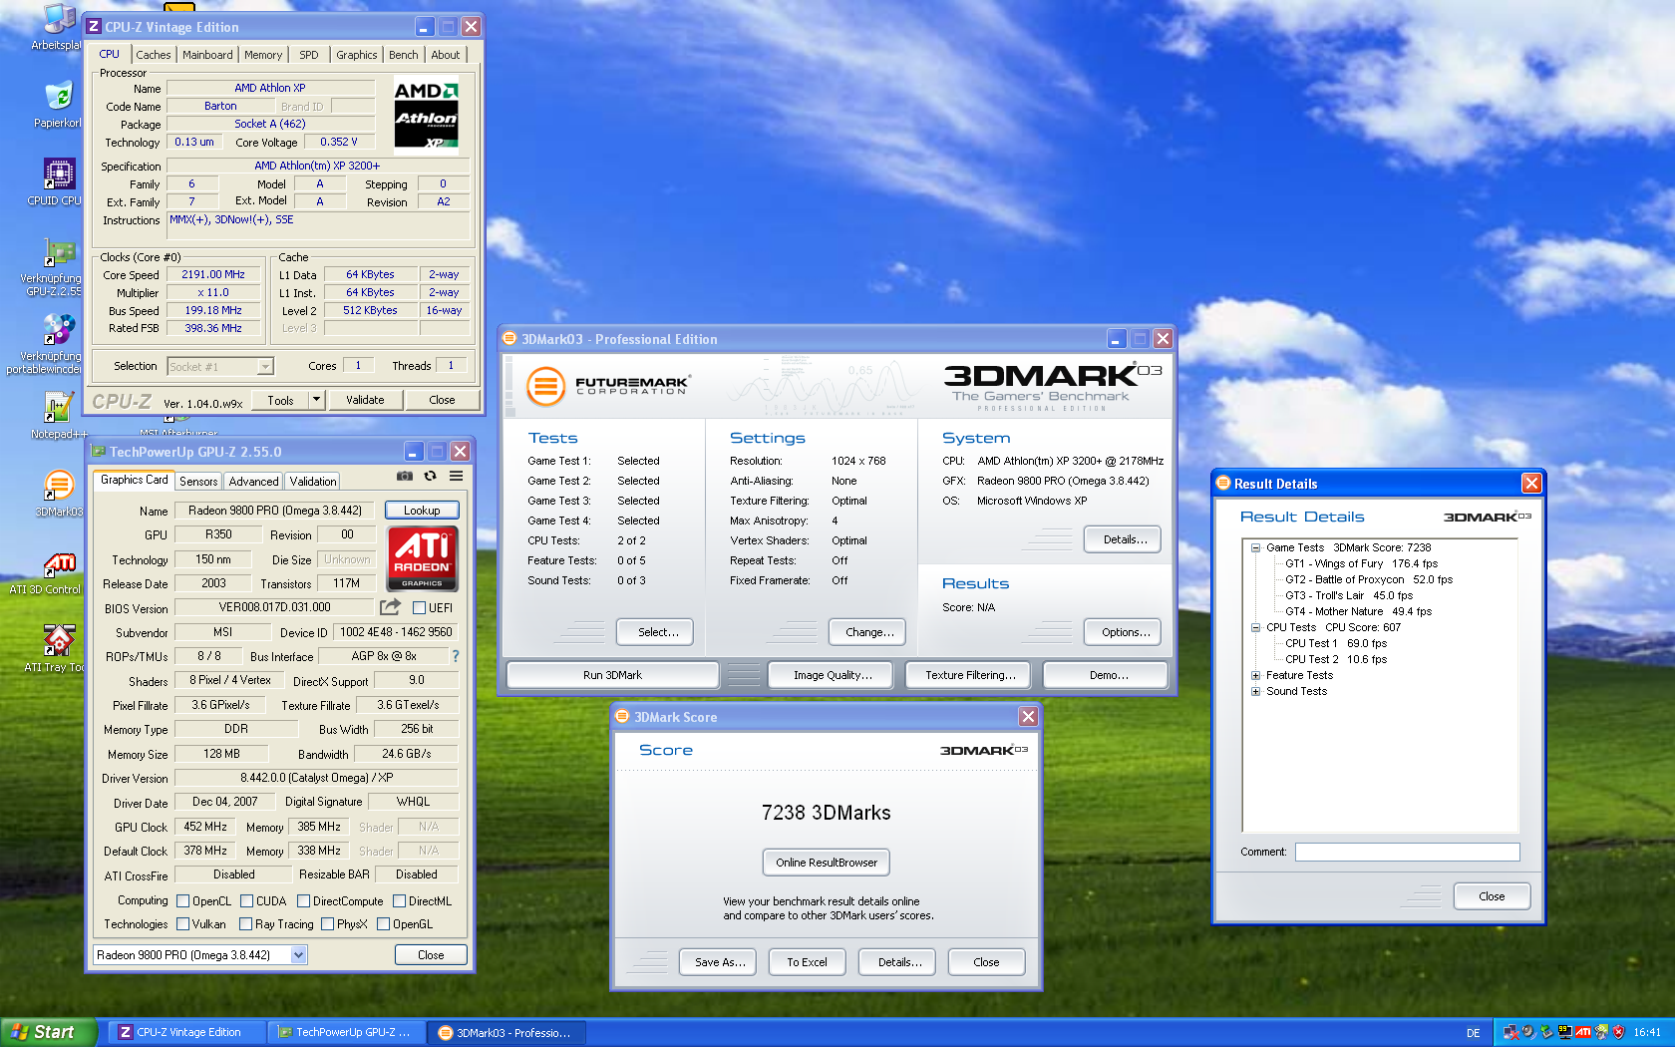Click the GT2 - Battle of Proxycon row
Viewport: 1675px width, 1047px height.
[x=1368, y=579]
